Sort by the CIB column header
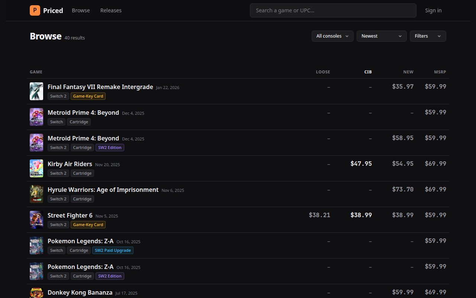476x298 pixels. coord(368,72)
